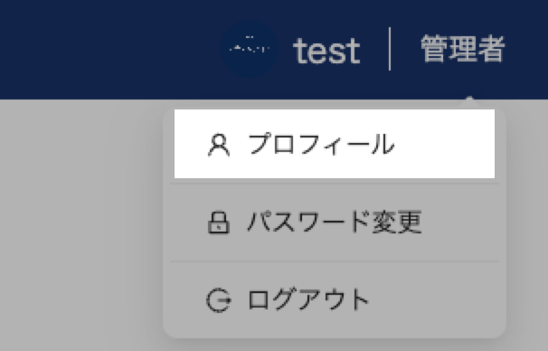Select ログアウト to sign out
Image resolution: width=548 pixels, height=351 pixels.
point(335,300)
